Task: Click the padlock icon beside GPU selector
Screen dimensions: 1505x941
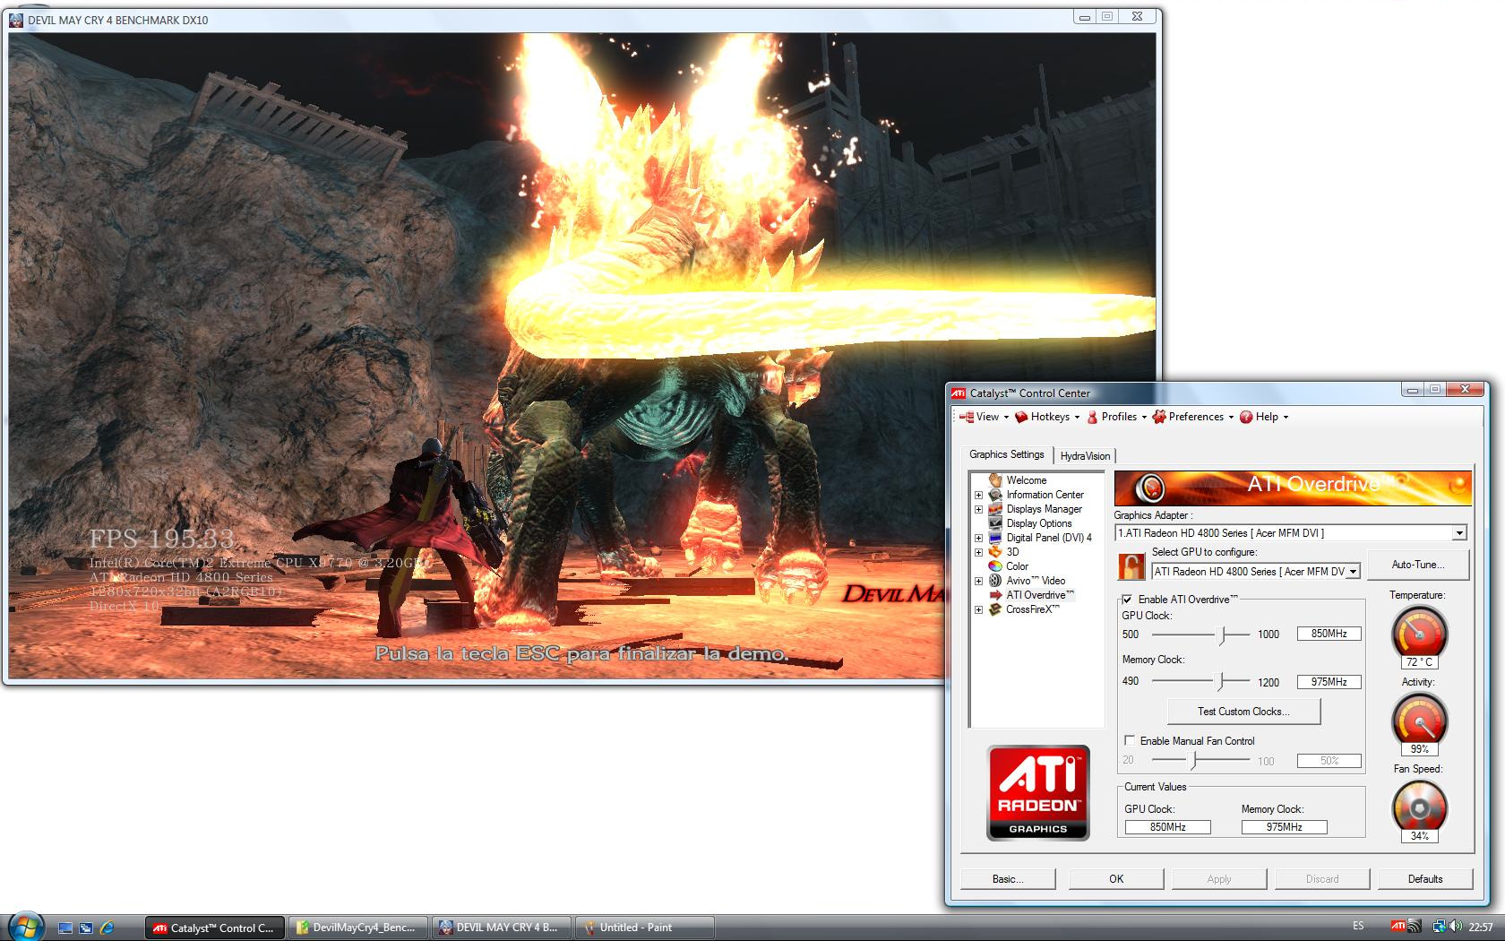Action: point(1131,566)
